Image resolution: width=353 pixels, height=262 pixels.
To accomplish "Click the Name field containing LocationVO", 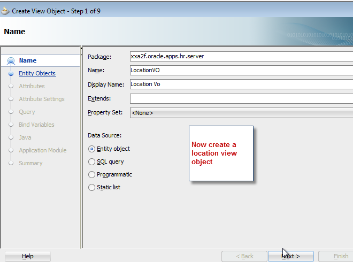I will coord(241,70).
